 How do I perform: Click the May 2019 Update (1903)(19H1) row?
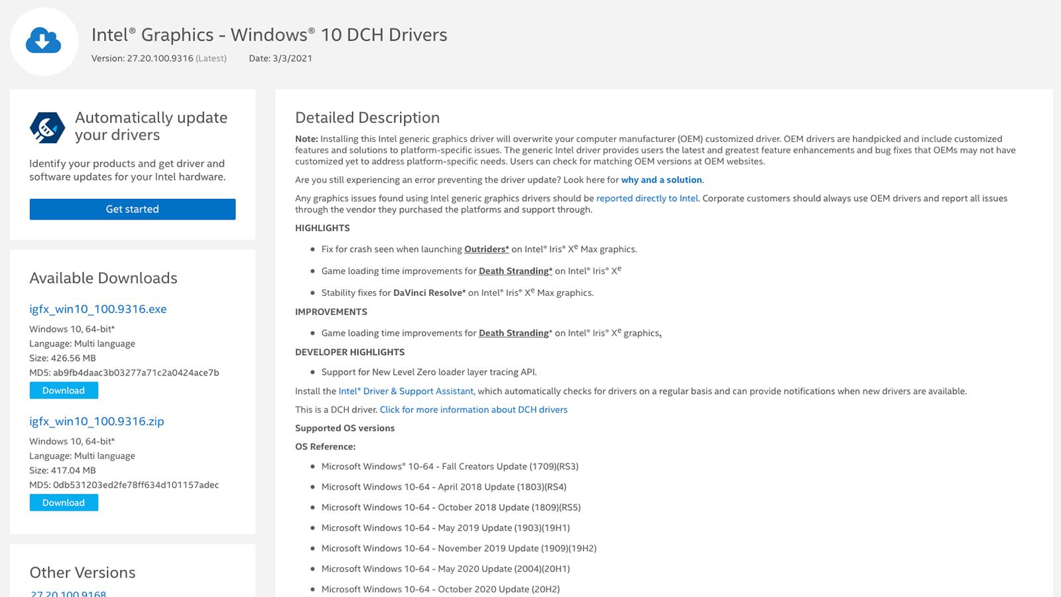446,528
